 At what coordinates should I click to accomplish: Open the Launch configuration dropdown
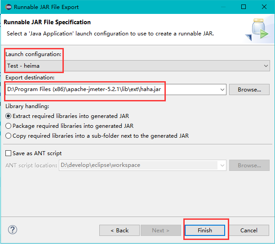click(137, 66)
